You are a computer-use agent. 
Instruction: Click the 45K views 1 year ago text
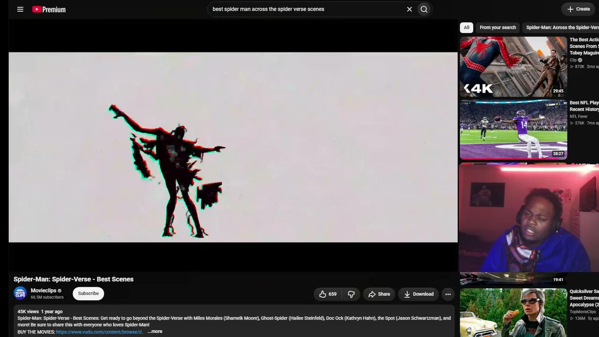point(40,311)
